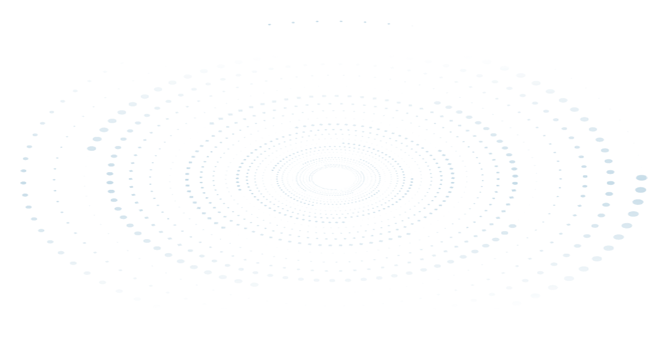Screen dimensions: 666x357
Task: Click the leftmost dark dot on the horizontal midline
Action: [x=23, y=183]
